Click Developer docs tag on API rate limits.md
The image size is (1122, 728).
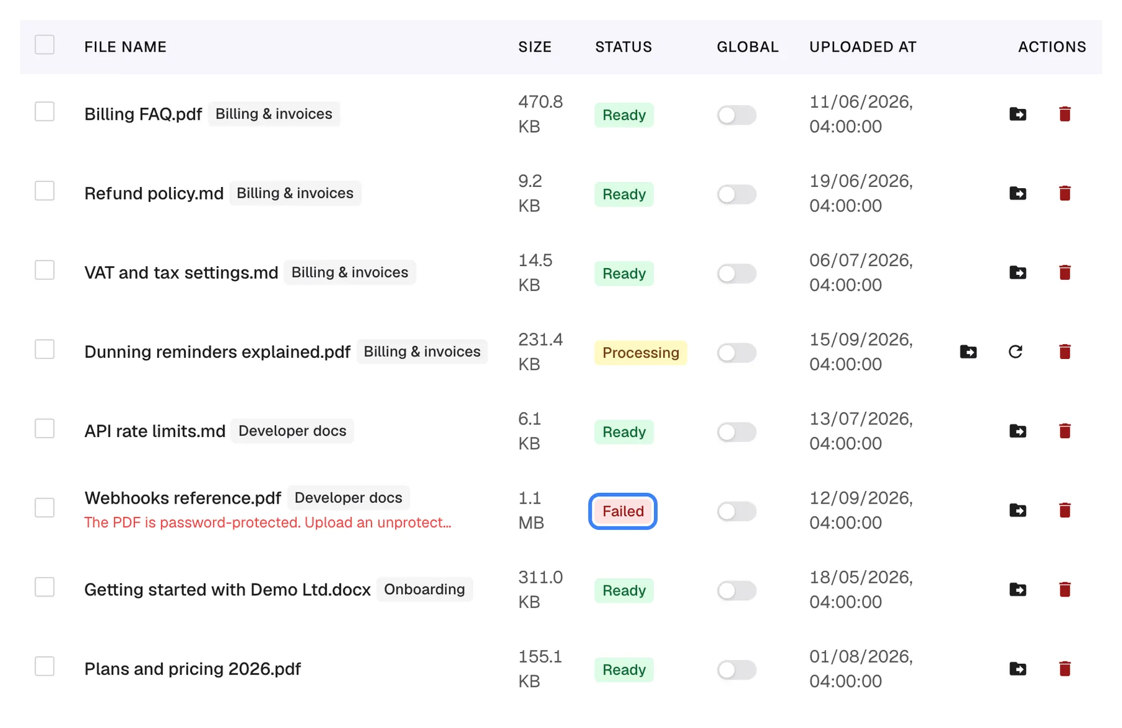pos(292,431)
